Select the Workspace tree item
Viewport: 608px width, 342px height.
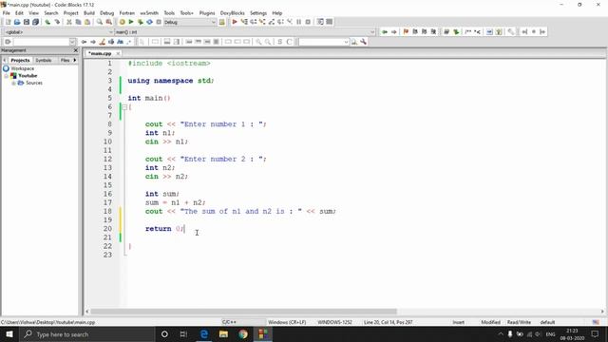(x=22, y=68)
